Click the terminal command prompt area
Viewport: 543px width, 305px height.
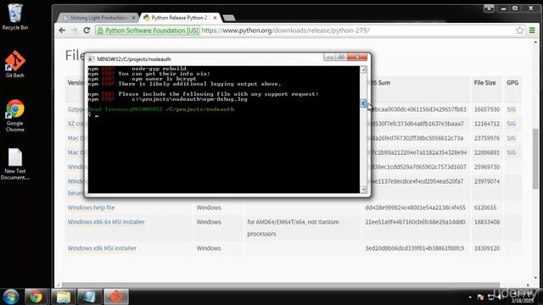coord(224,130)
